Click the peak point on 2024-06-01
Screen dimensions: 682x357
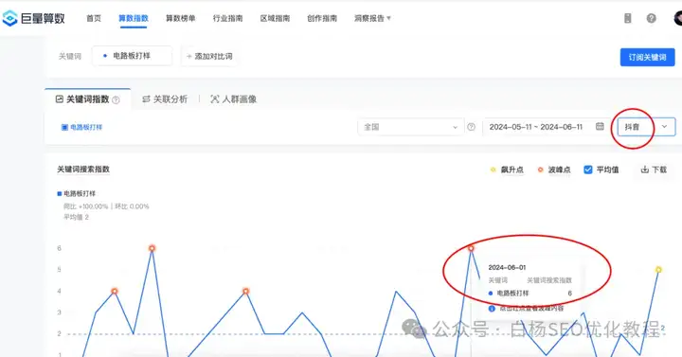coord(471,248)
